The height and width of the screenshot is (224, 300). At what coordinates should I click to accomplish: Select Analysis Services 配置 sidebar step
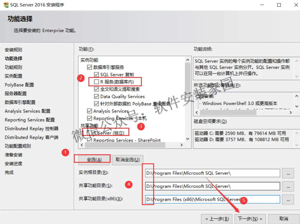[x=27, y=111]
